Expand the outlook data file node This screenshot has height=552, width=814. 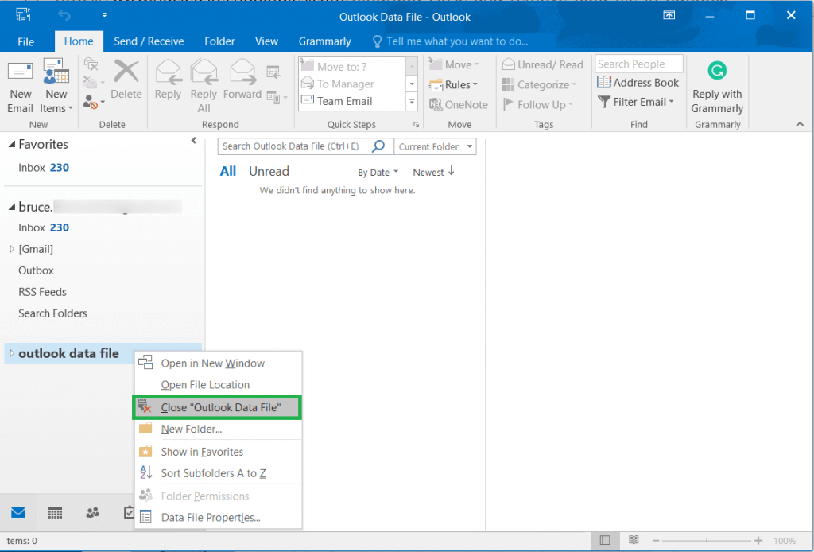[11, 354]
